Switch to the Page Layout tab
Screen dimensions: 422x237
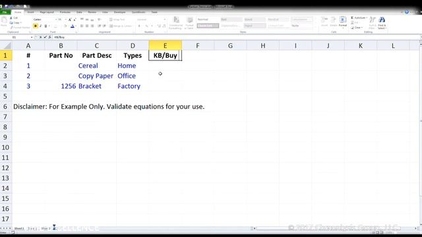(x=47, y=12)
